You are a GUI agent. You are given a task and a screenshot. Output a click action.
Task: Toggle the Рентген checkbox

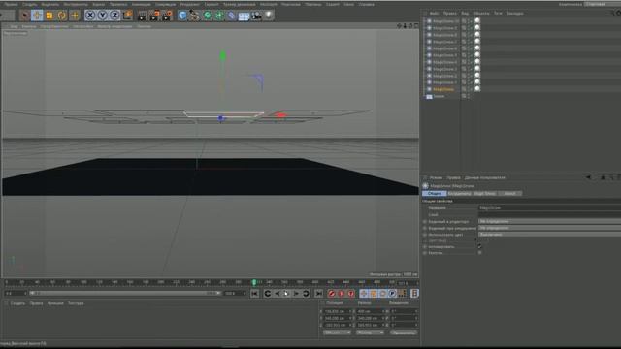pyautogui.click(x=479, y=252)
